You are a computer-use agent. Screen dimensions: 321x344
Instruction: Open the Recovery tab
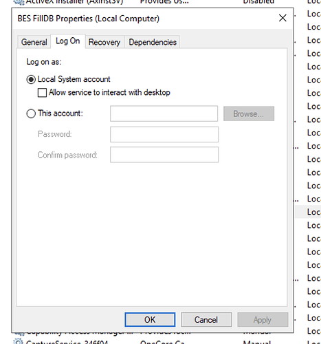(104, 42)
